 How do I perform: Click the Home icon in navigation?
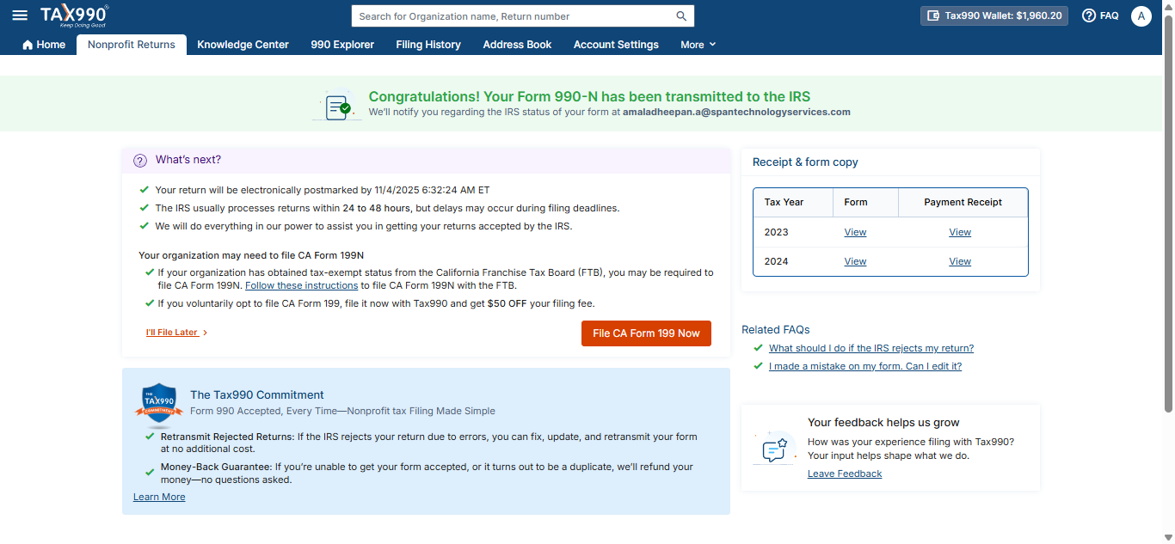click(x=28, y=45)
